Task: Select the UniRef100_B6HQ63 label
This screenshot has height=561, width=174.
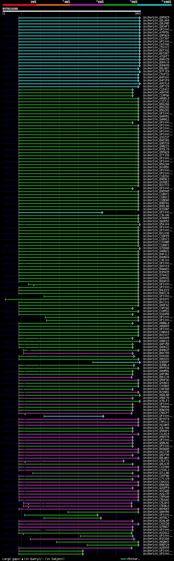Action: pos(156,509)
